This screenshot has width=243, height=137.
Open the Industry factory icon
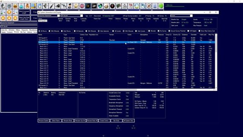pos(9,6)
